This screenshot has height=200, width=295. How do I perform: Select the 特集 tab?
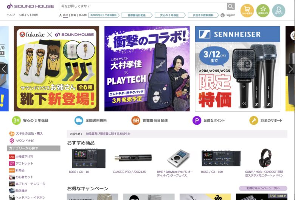tap(73, 16)
